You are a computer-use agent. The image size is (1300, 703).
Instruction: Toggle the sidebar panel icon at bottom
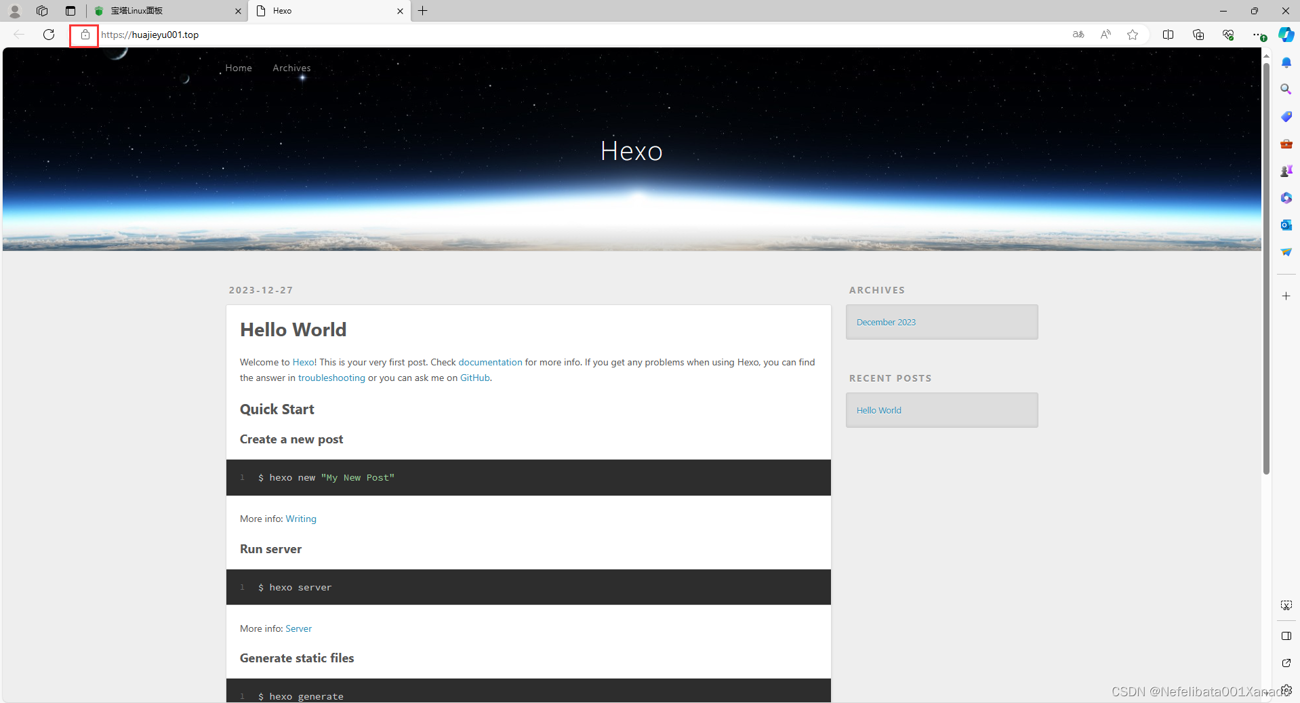tap(1286, 636)
